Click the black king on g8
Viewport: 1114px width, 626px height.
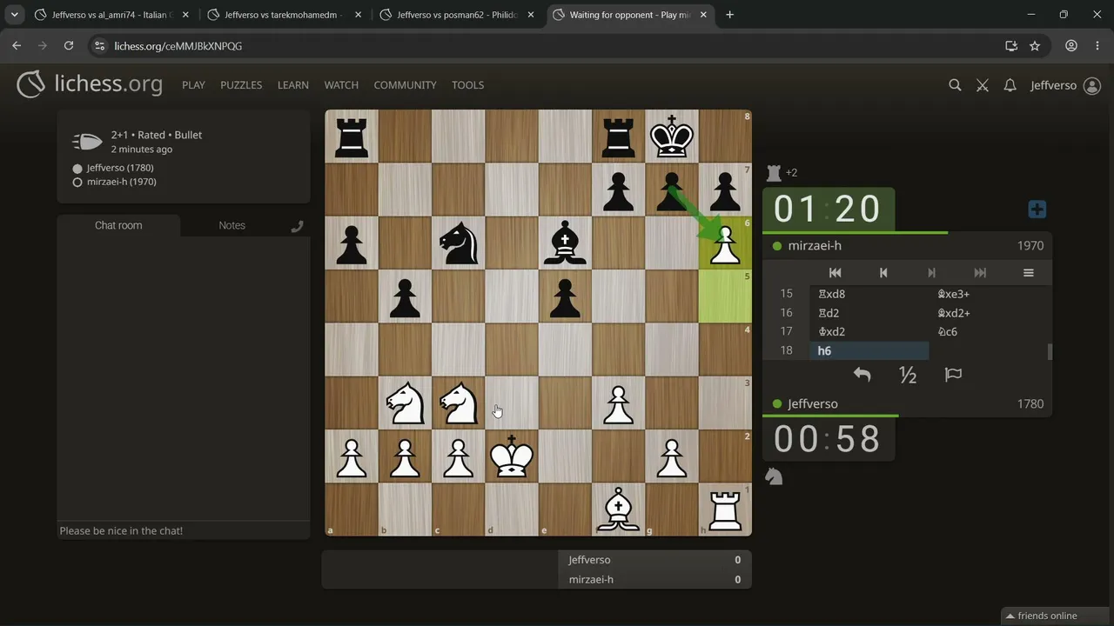(x=672, y=137)
